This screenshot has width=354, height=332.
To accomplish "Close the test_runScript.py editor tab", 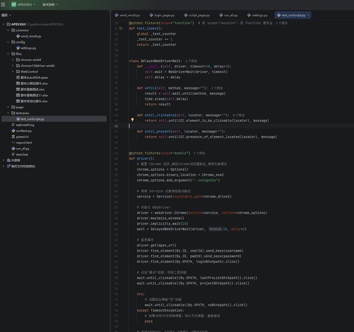I will (x=308, y=15).
